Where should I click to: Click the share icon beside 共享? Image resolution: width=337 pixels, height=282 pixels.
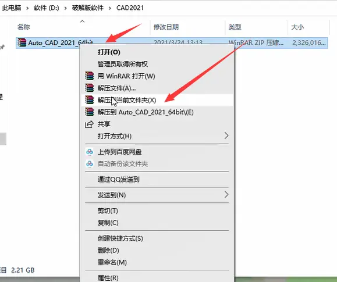tap(89, 124)
